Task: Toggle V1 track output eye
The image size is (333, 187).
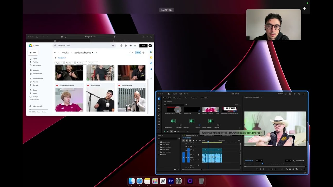Action: (x=193, y=150)
